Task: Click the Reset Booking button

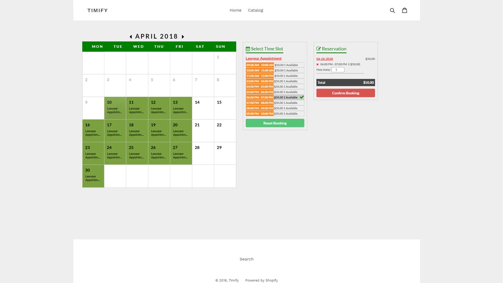Action: pyautogui.click(x=274, y=123)
